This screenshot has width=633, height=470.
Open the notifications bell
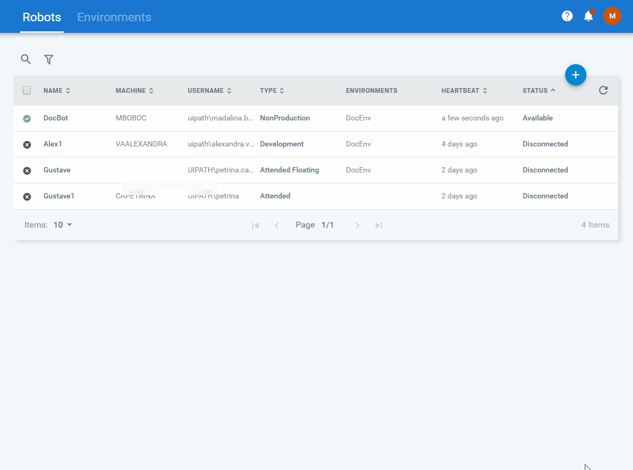point(589,16)
